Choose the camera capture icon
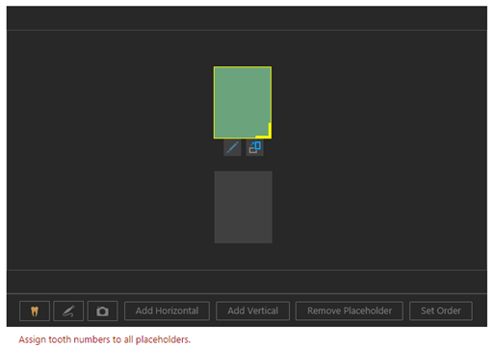 click(x=102, y=311)
